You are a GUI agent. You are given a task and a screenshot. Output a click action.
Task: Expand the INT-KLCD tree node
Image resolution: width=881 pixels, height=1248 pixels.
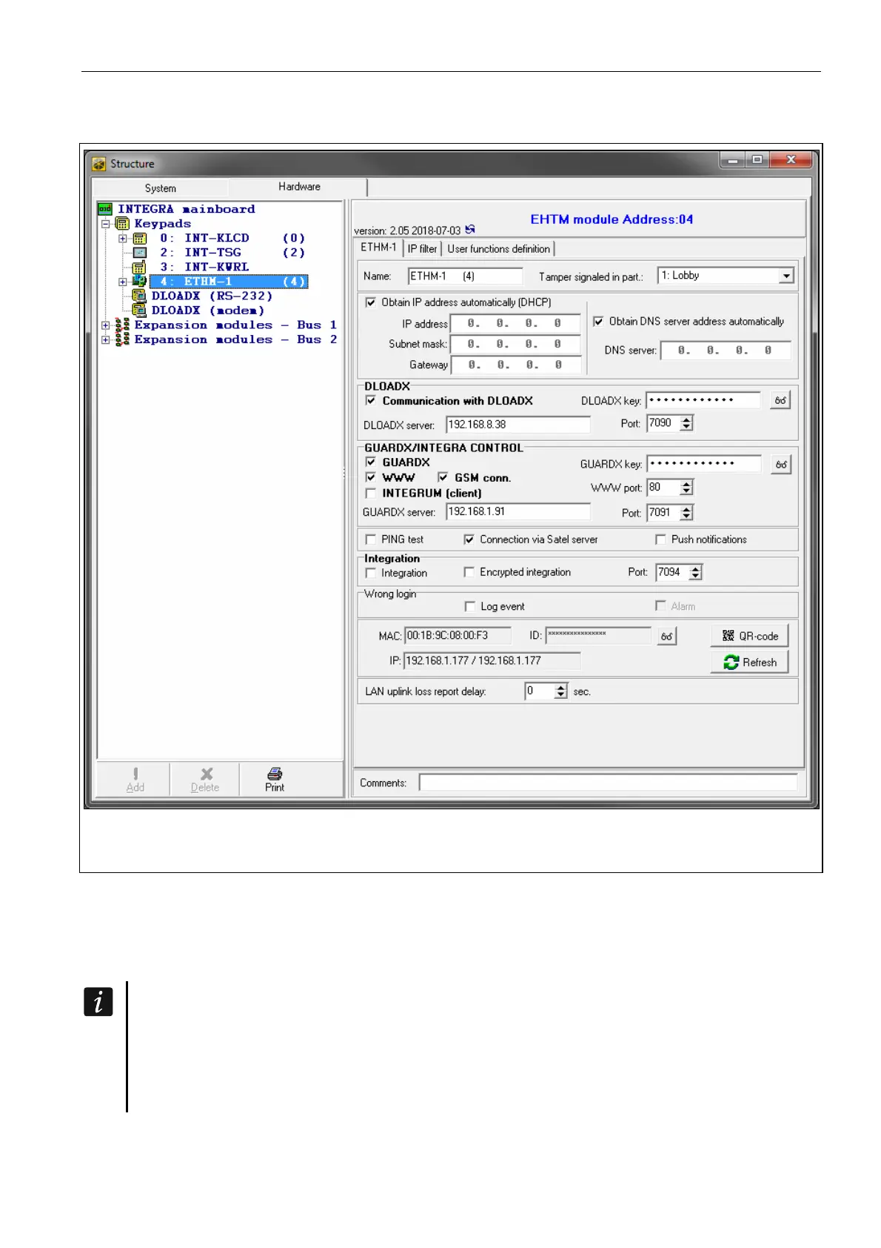point(123,239)
